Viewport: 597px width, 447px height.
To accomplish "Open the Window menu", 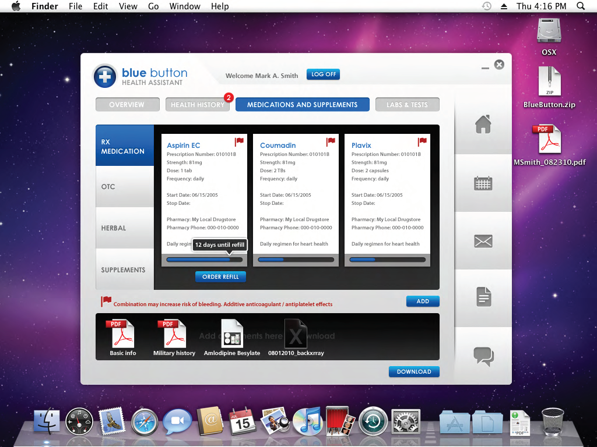I will [185, 6].
